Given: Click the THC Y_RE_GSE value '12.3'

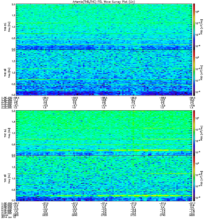Looking at the screenshot, I should pos(75,205).
